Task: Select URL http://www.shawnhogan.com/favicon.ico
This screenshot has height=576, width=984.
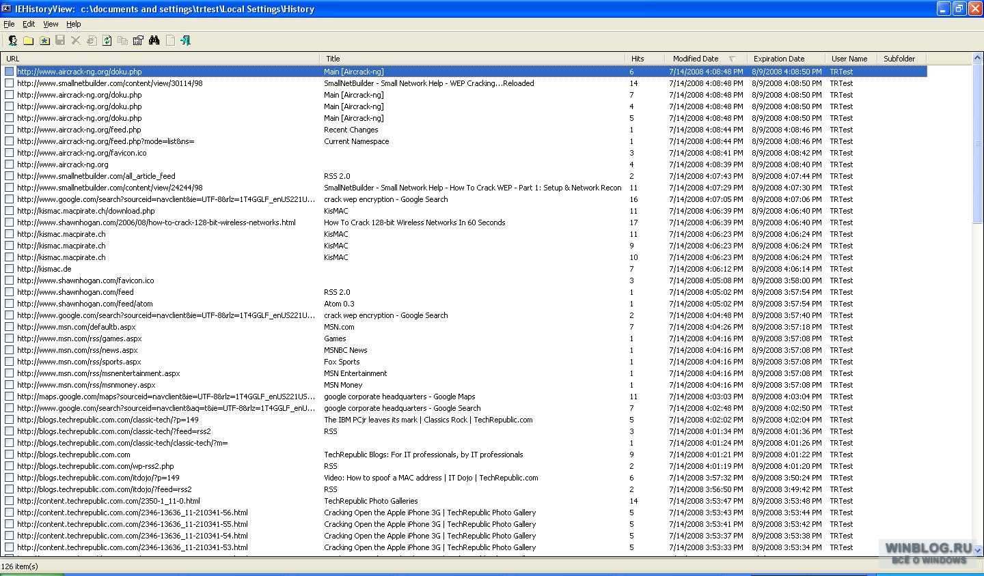Action: coord(85,280)
